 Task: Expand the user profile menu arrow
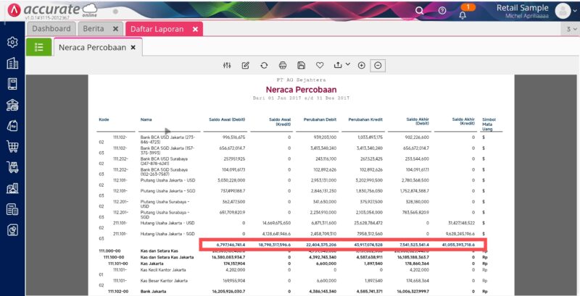pos(574,10)
